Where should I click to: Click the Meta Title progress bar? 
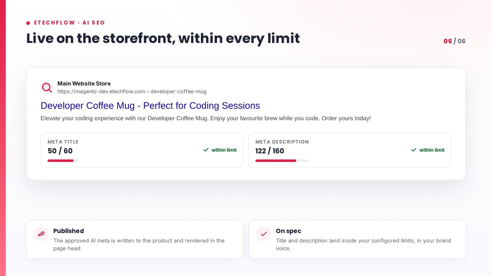[x=63, y=161]
